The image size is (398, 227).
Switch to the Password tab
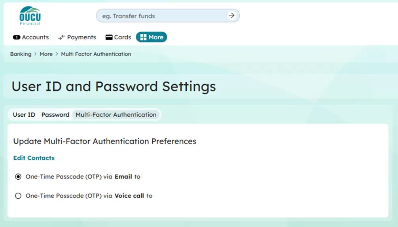click(55, 115)
